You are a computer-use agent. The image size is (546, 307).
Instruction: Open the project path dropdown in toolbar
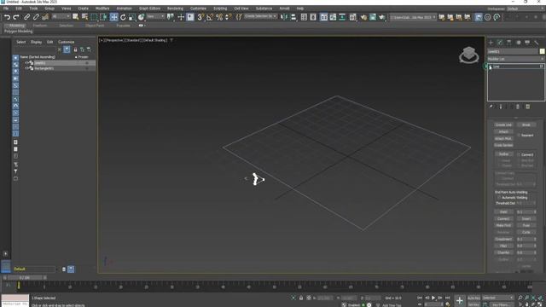click(413, 17)
